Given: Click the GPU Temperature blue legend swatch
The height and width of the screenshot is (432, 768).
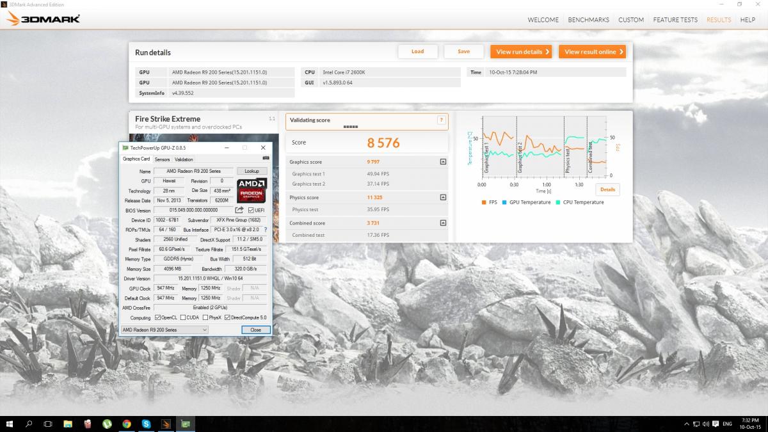Looking at the screenshot, I should [505, 202].
